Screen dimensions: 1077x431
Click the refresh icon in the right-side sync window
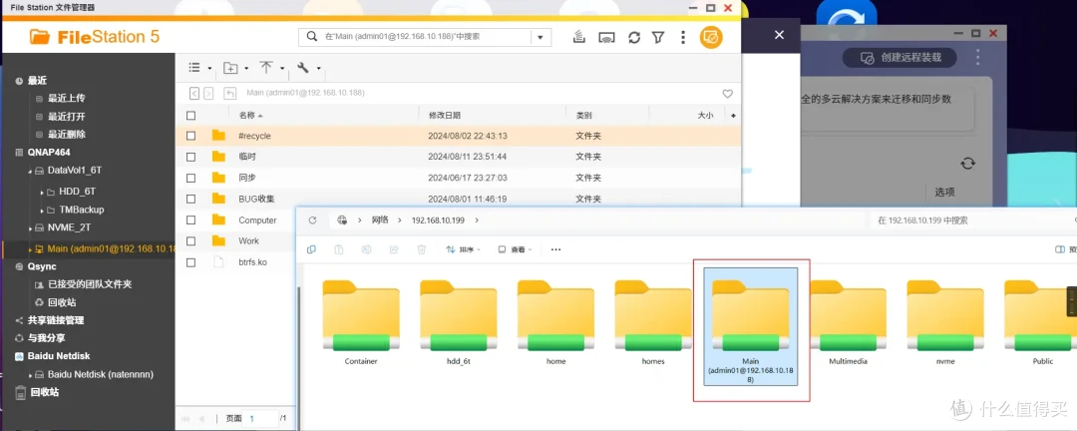[967, 163]
